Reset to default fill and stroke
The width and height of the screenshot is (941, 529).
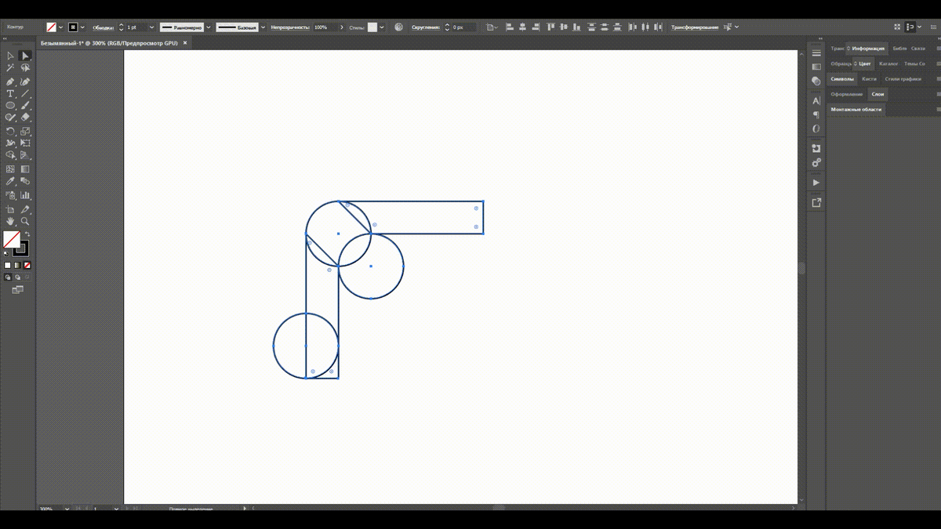(x=5, y=254)
